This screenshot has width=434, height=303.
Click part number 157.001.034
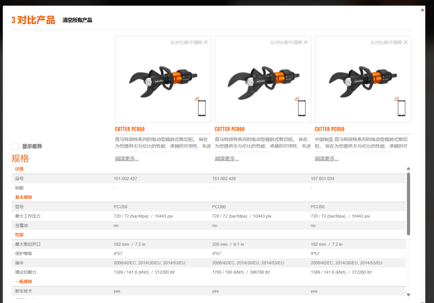pyautogui.click(x=322, y=179)
